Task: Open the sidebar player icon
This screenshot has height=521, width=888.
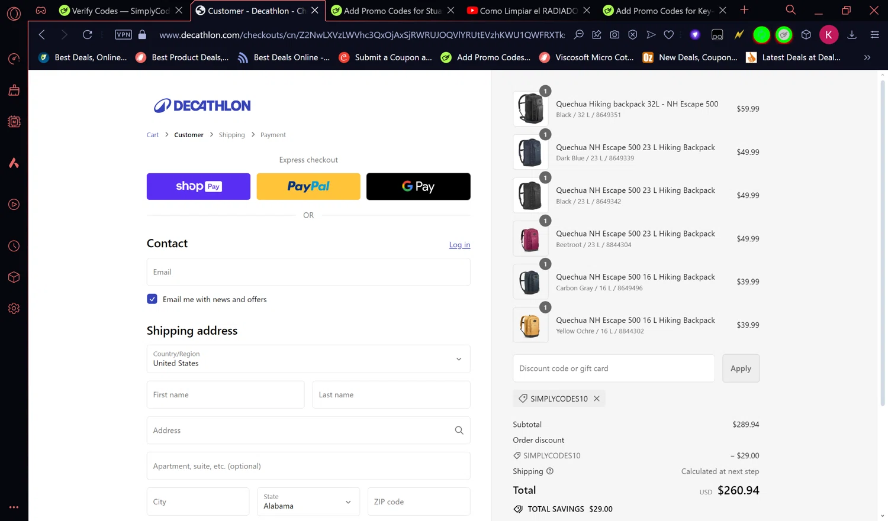Action: click(14, 205)
